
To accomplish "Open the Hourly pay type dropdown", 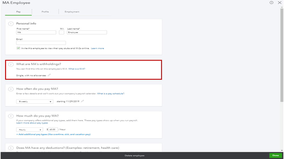I will (30, 130).
